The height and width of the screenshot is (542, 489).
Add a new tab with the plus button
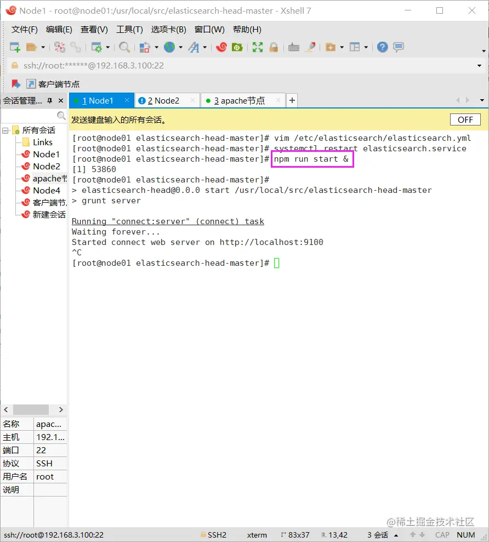pyautogui.click(x=292, y=100)
